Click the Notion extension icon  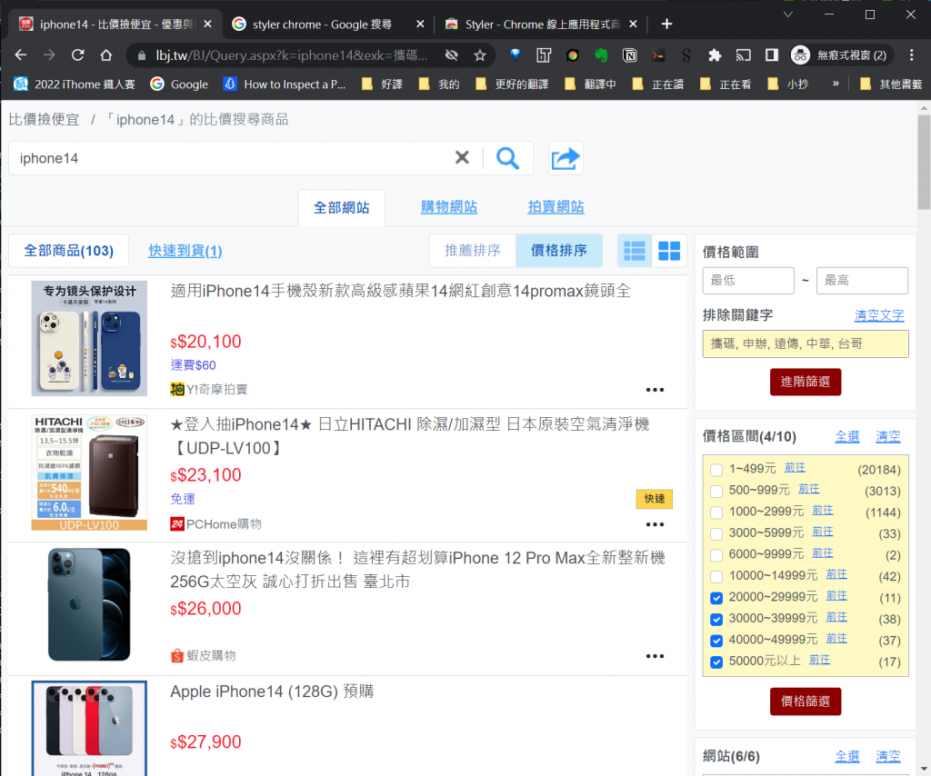[629, 55]
